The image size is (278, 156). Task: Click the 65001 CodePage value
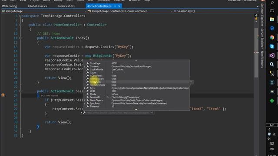[114, 63]
